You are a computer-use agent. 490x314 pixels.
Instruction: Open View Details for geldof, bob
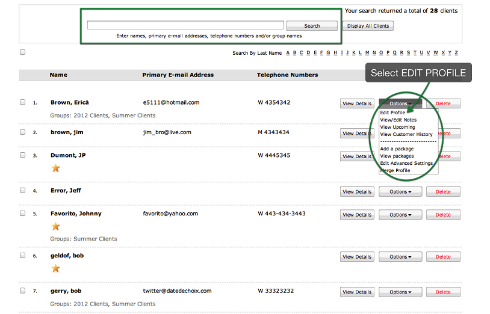click(x=357, y=257)
